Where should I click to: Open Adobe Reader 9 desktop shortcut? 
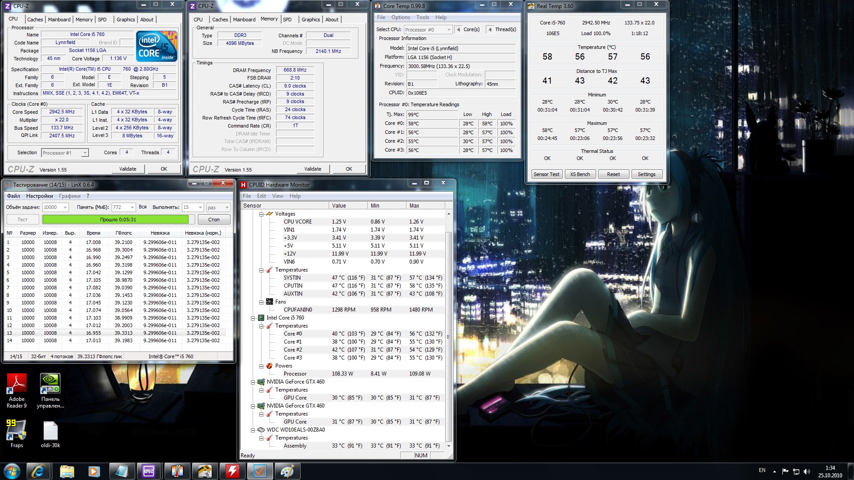(17, 391)
